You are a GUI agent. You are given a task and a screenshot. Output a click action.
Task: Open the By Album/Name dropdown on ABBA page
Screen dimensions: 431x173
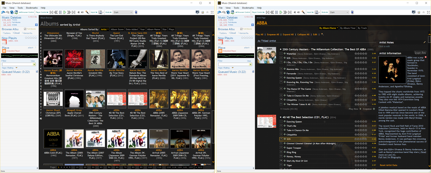(x=329, y=28)
